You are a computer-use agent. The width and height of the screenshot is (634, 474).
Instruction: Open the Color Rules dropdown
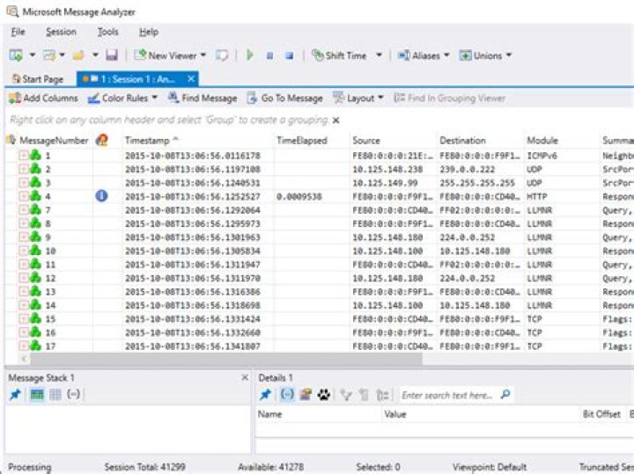tap(122, 98)
